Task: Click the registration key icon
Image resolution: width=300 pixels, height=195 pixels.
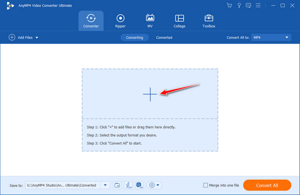Action: tap(239, 5)
